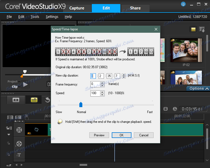Confirm with the OK button
210x168 pixels.
[121, 135]
